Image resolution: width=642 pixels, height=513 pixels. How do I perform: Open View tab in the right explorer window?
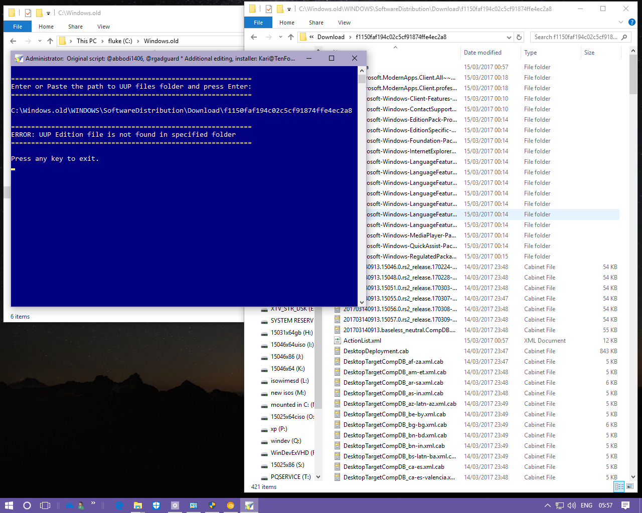tap(344, 23)
